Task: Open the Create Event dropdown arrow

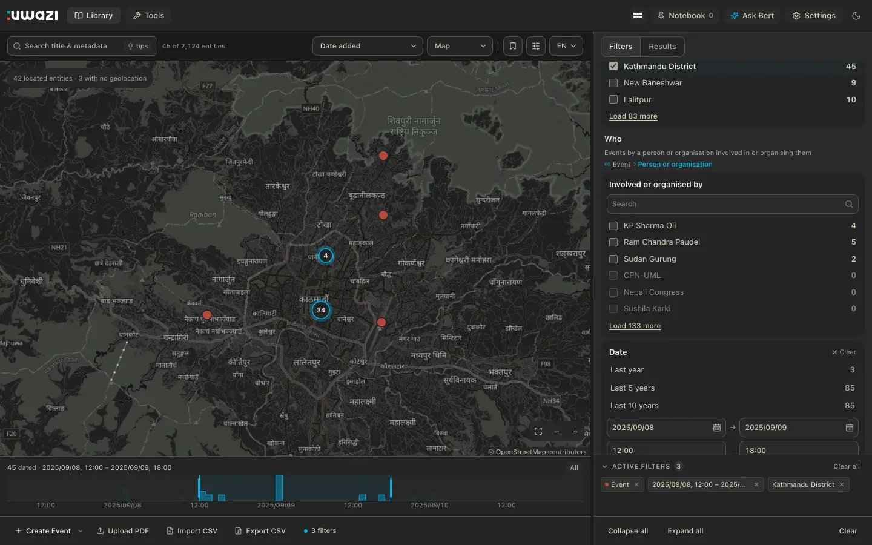Action: [x=81, y=531]
